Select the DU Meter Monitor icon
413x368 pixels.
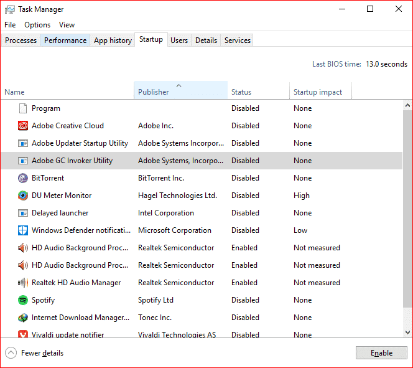coord(23,196)
